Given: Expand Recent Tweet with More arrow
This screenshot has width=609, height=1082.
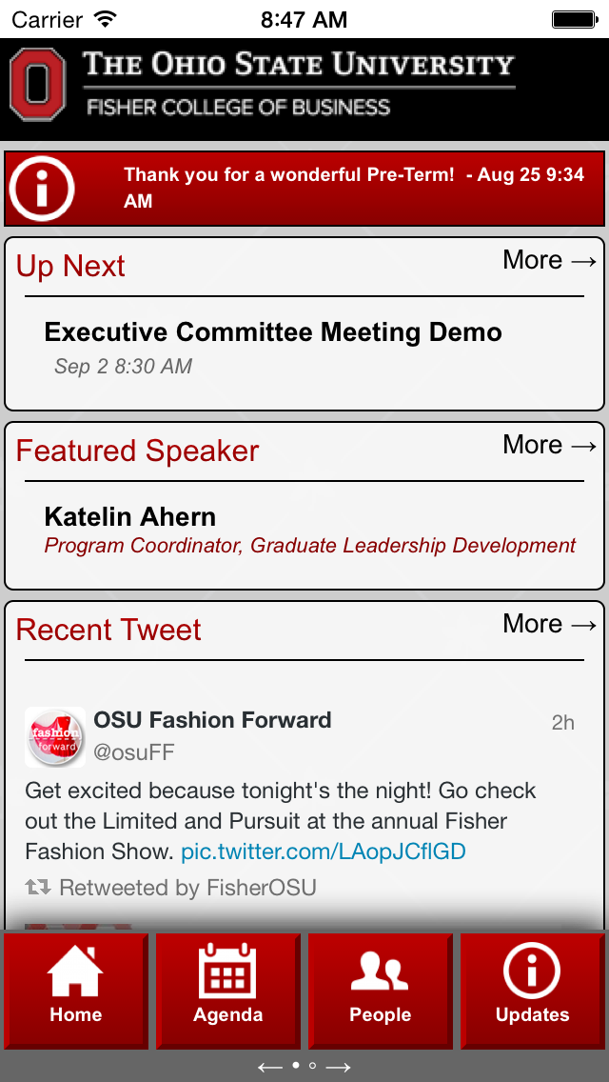Looking at the screenshot, I should point(549,624).
